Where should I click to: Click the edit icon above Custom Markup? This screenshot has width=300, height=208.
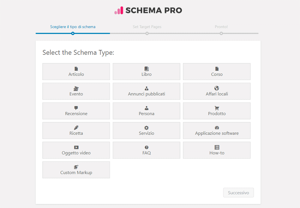[x=76, y=167]
